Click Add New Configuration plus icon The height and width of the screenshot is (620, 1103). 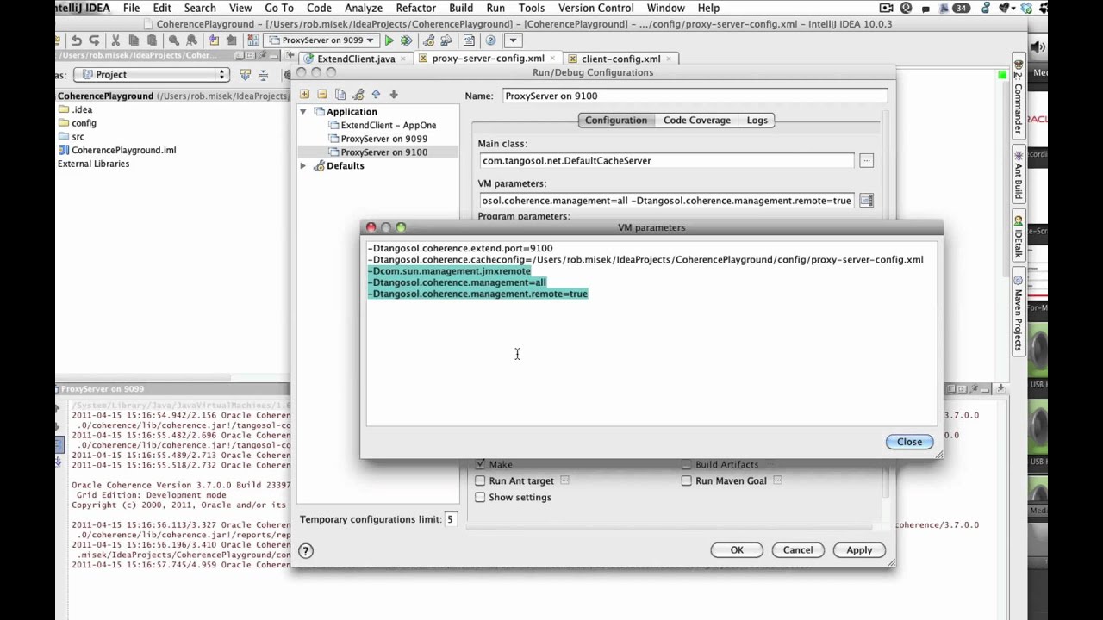click(304, 95)
